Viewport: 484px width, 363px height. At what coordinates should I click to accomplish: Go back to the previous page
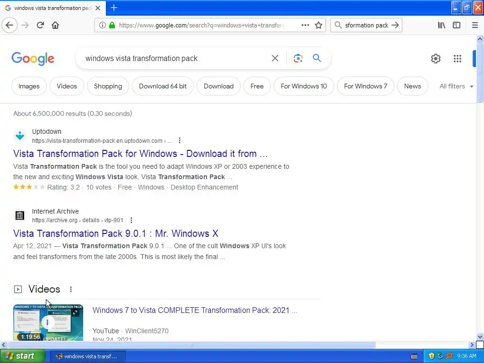click(9, 25)
